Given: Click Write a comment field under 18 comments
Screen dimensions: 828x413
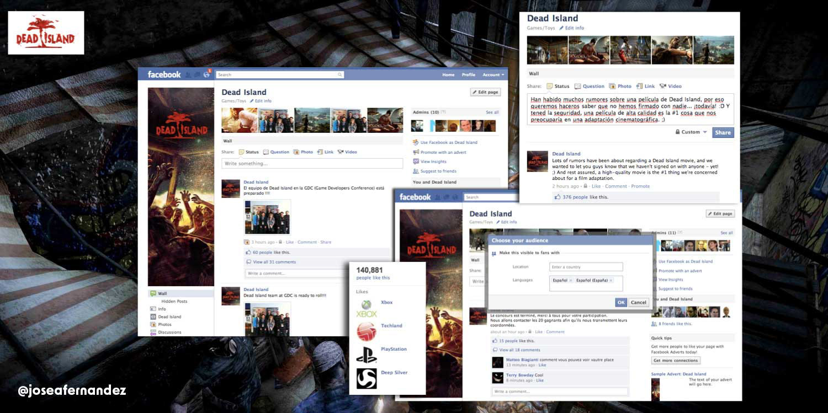Looking at the screenshot, I should (x=560, y=391).
